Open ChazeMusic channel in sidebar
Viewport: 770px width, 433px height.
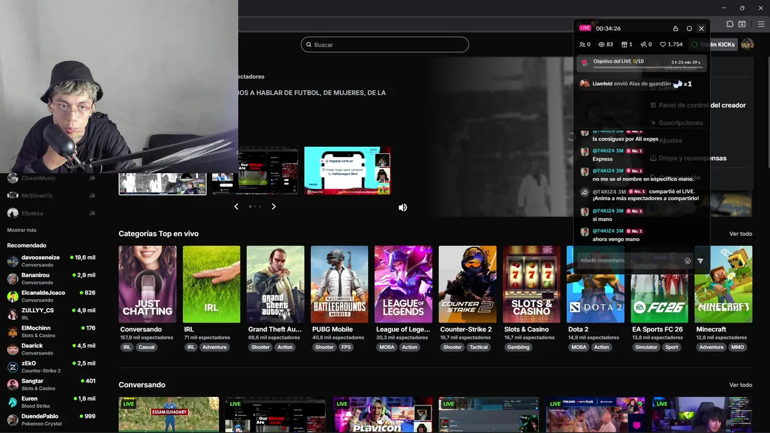[x=51, y=178]
